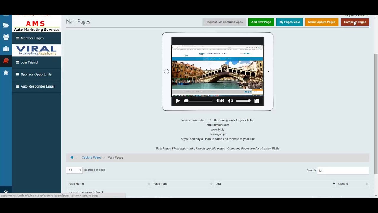
Task: Click Request For Capture Pages button
Action: [224, 22]
